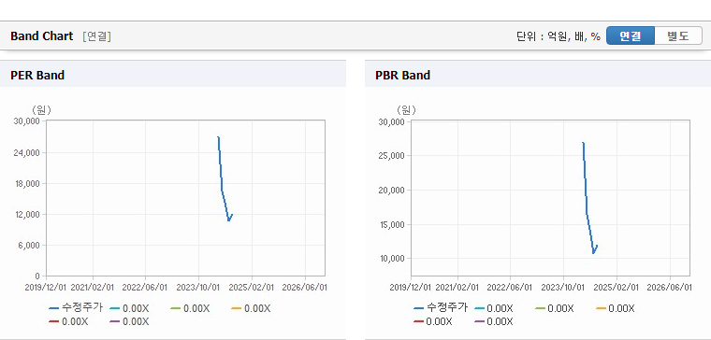Click the Band Chart section title
This screenshot has width=711, height=340.
[42, 36]
